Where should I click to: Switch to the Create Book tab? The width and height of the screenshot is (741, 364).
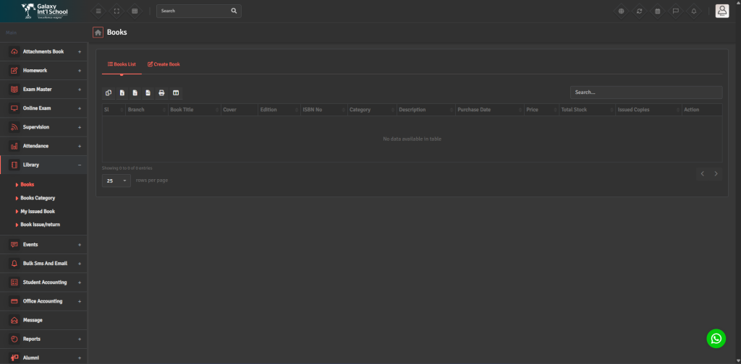164,64
